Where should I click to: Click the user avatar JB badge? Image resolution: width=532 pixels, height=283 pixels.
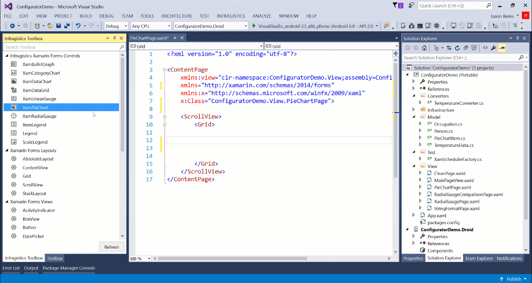526,15
